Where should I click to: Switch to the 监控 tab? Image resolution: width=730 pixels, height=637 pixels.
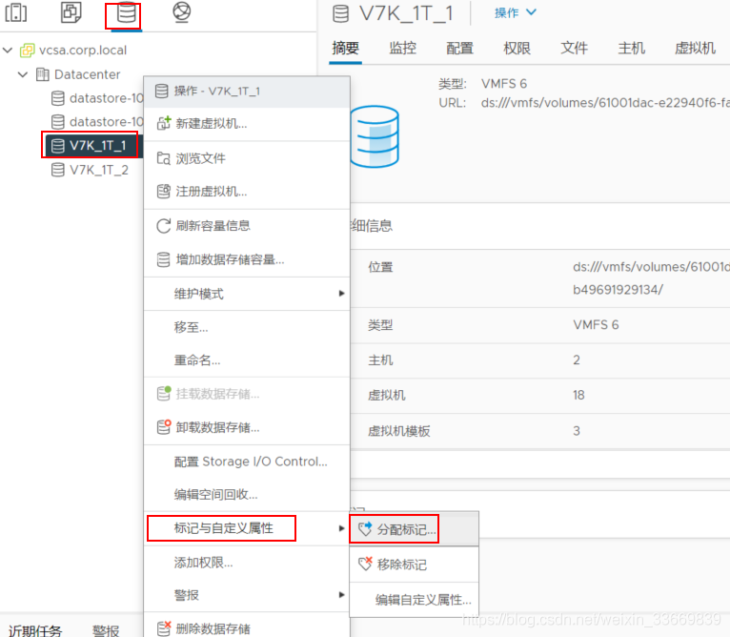pos(403,48)
